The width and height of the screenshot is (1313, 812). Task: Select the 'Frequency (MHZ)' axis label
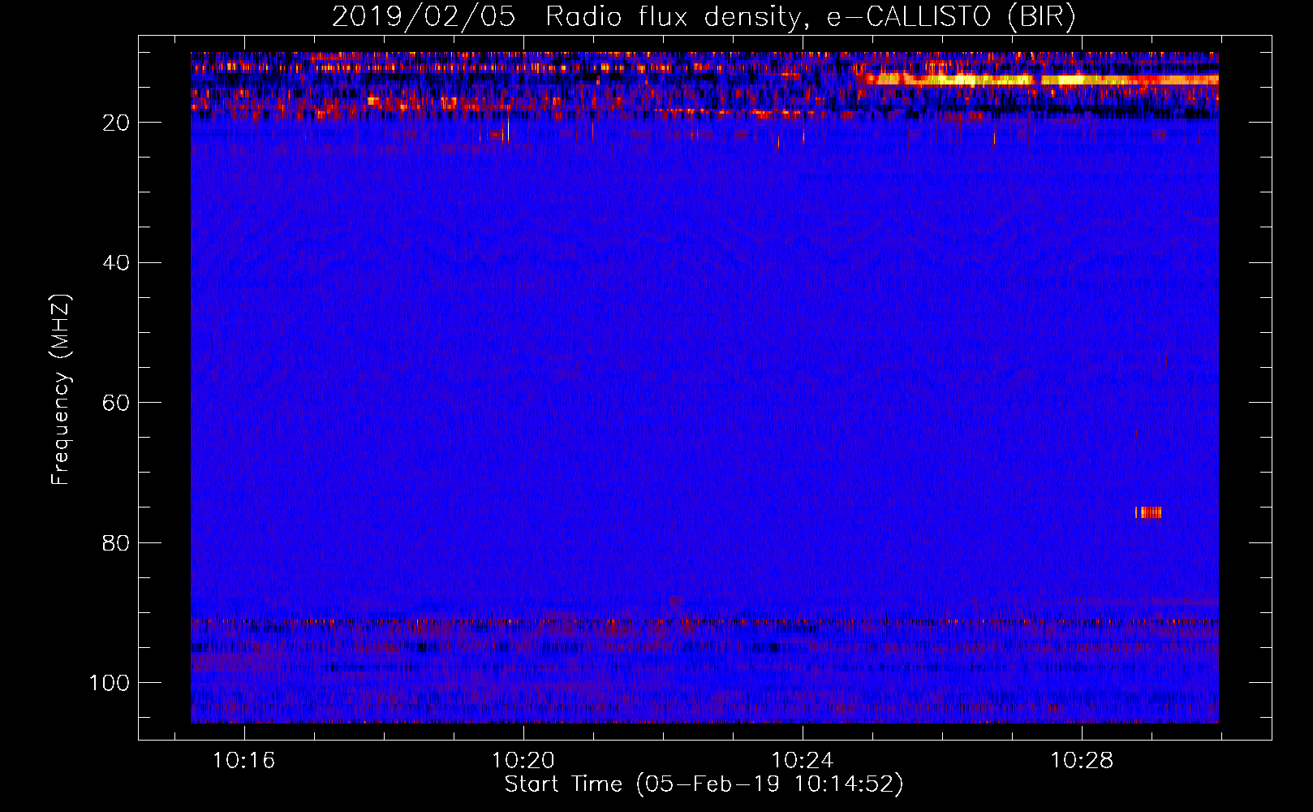[x=61, y=390]
